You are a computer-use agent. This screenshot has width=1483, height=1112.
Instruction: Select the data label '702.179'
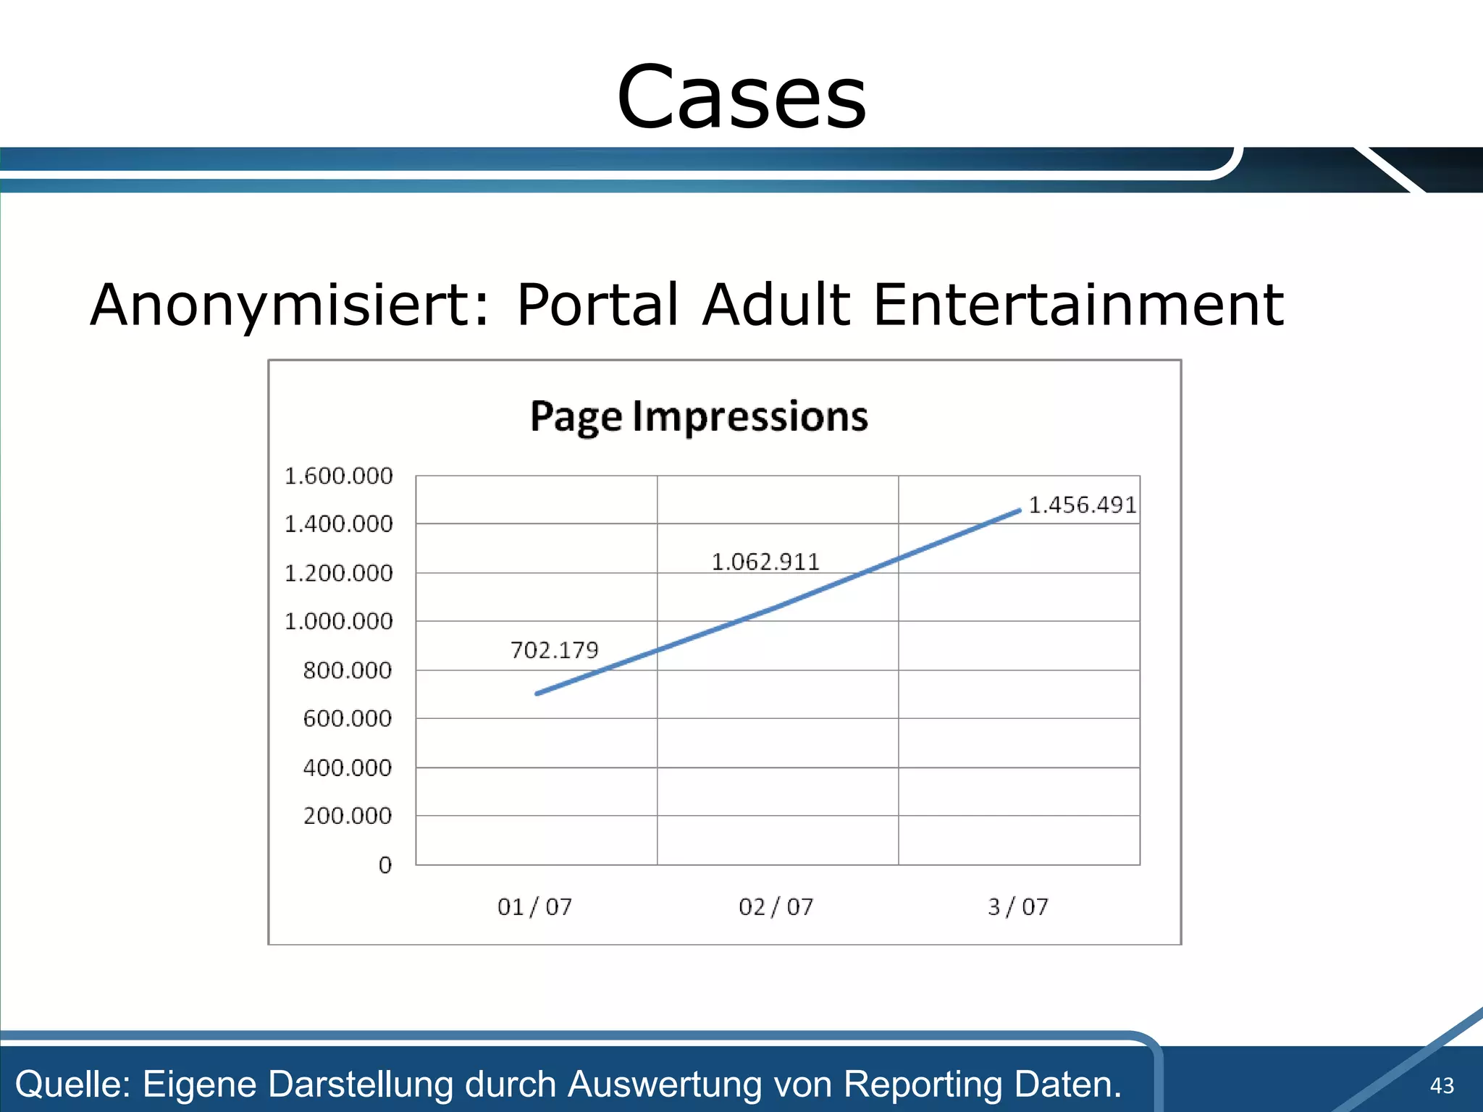555,650
